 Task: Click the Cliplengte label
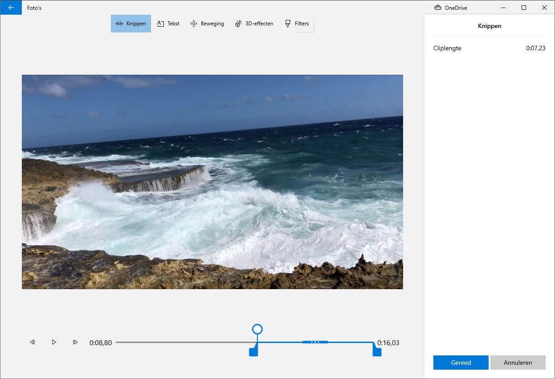[x=447, y=48]
